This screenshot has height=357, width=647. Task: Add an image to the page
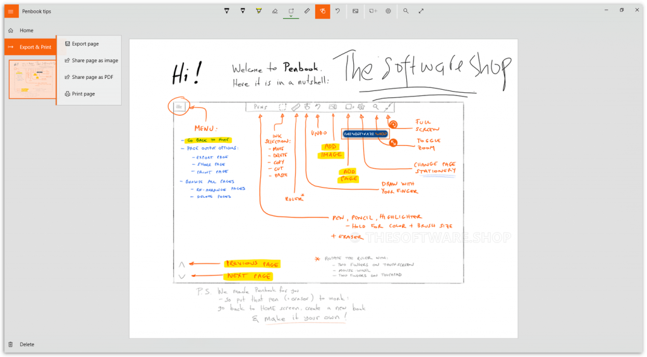click(355, 11)
